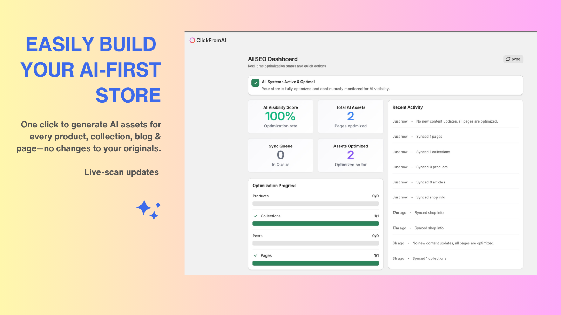Click the Synced shop info entry from 17m ago
Viewport: 561px width, 315px height.
(428, 212)
